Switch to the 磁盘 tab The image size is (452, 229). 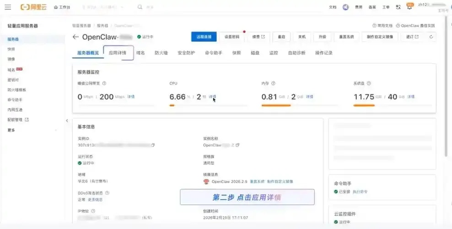[255, 53]
